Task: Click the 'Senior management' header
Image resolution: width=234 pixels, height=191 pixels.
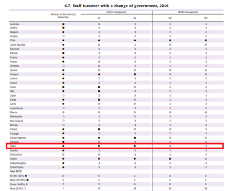Action: [x=116, y=12]
